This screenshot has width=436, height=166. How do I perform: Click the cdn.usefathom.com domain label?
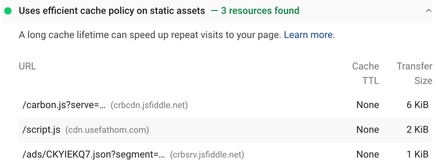click(x=107, y=130)
